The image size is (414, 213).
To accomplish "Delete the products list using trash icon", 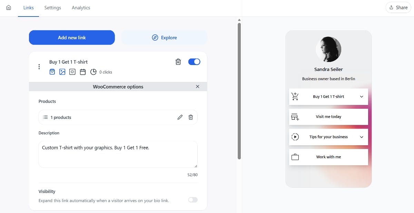I will coord(191,117).
